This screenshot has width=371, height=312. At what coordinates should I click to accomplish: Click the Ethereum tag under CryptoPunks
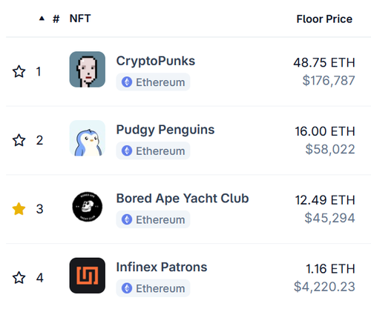coord(153,82)
